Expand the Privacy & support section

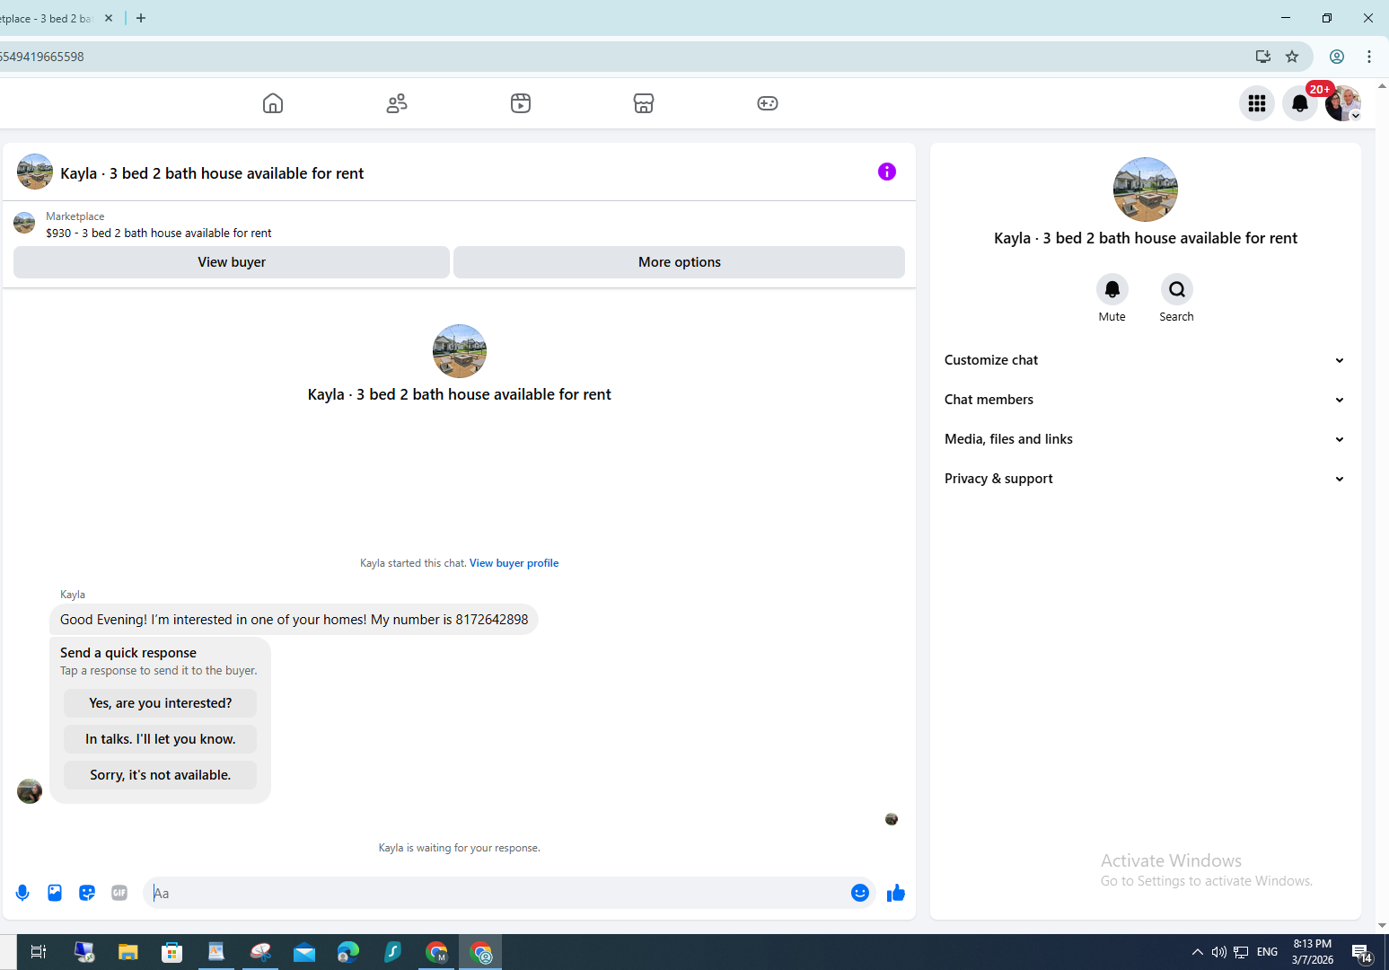(1145, 479)
